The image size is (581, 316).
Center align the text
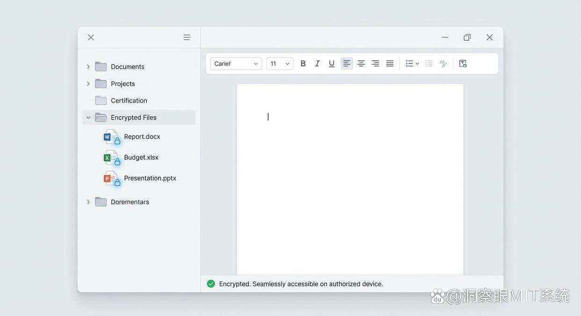pyautogui.click(x=361, y=63)
